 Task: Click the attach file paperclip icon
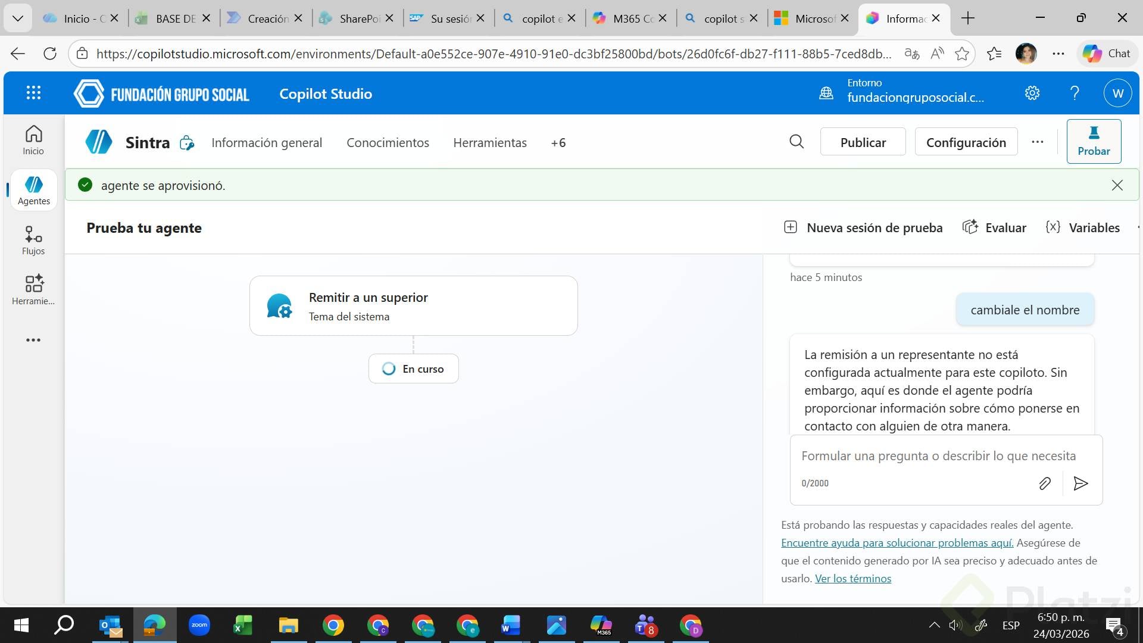point(1045,483)
